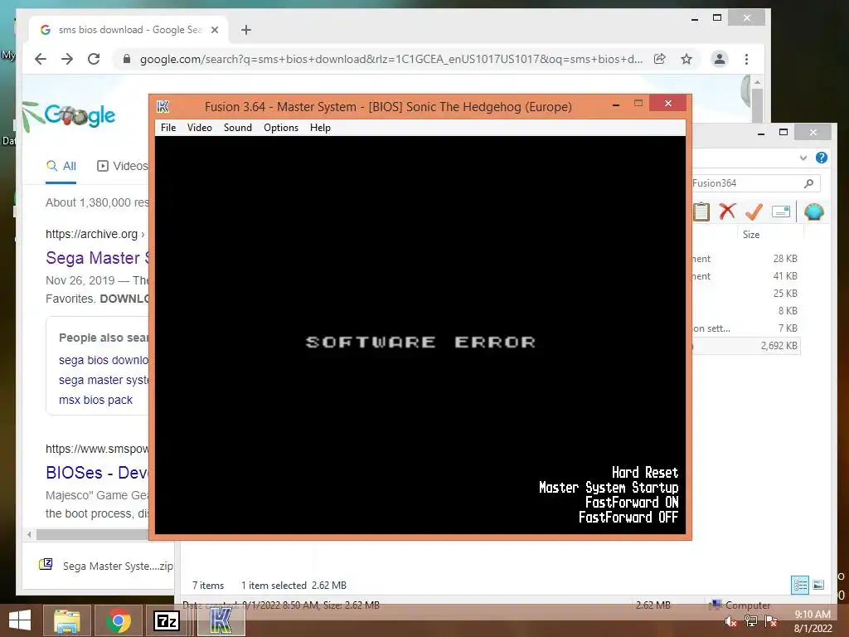Click the lock icon in address bar

pos(127,59)
